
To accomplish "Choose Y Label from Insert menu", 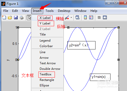I will point(47,23).
